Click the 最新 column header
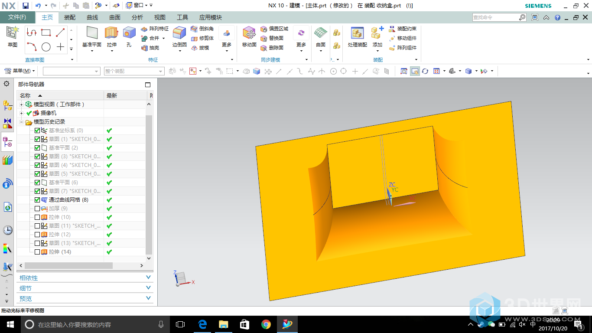The height and width of the screenshot is (333, 592). coord(126,95)
